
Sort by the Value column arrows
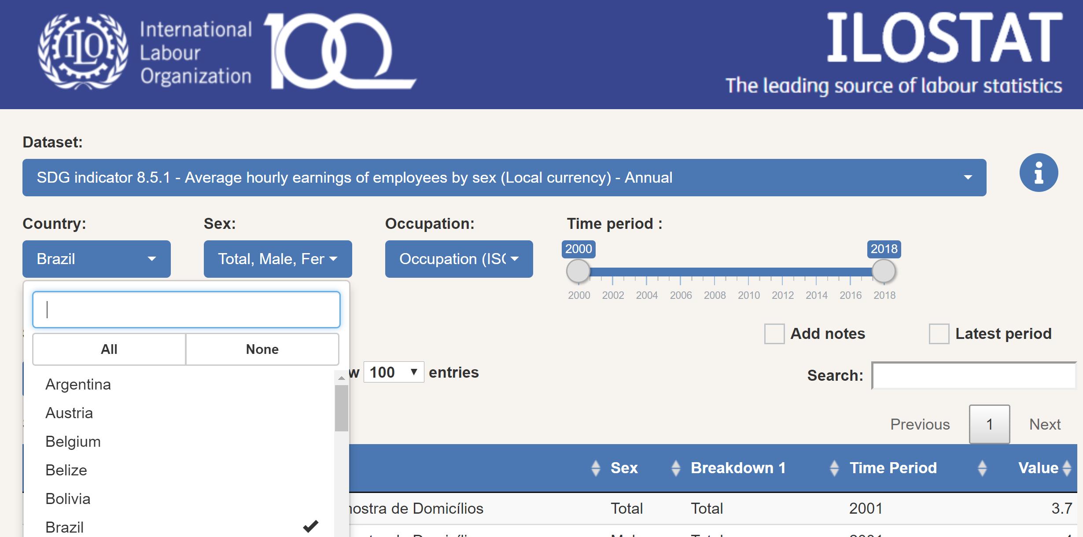tap(1067, 468)
